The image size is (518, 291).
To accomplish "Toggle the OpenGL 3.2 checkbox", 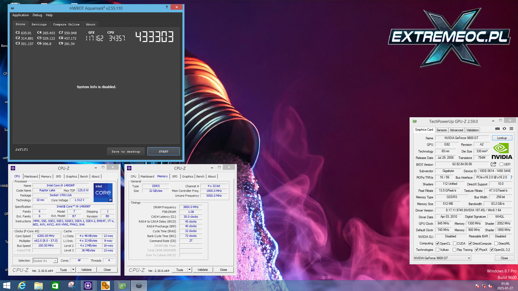I will [x=492, y=250].
